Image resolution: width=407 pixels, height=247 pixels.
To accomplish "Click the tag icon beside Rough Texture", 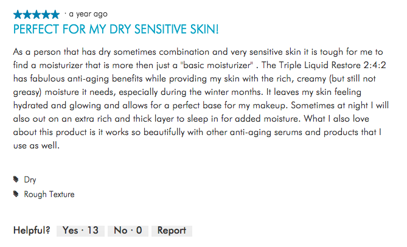I will click(16, 194).
